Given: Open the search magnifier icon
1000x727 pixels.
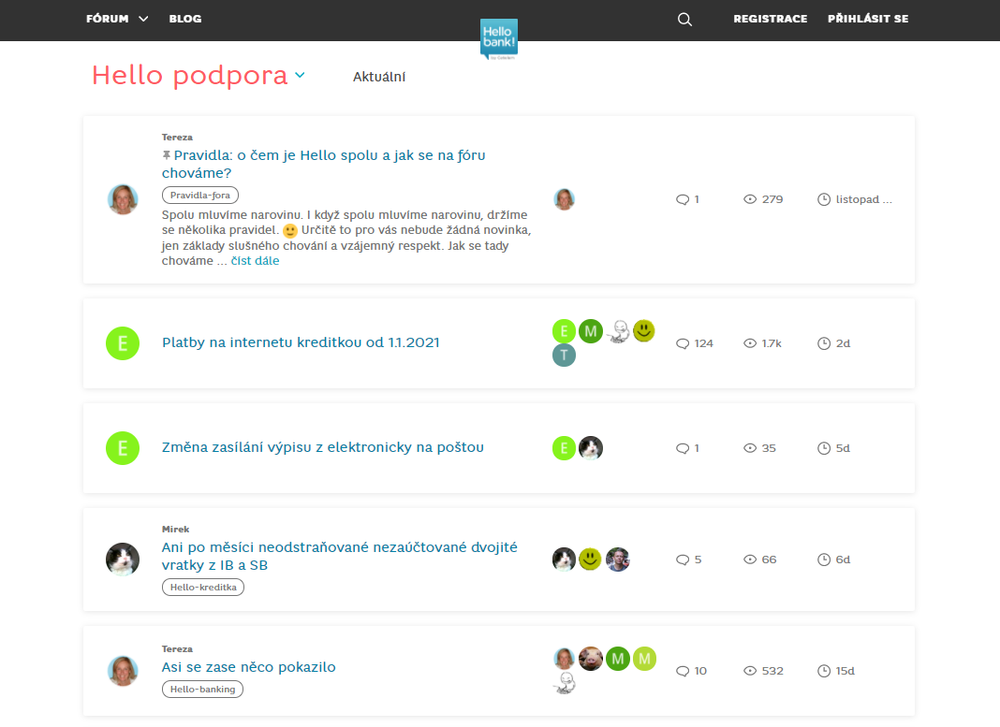Looking at the screenshot, I should [684, 19].
